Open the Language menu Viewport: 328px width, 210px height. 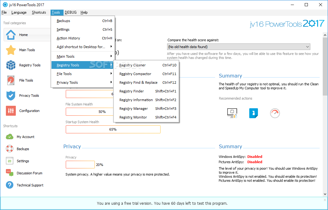[19, 12]
